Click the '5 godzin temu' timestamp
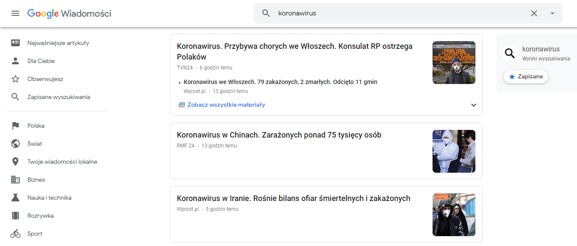Image resolution: width=577 pixels, height=246 pixels. (222, 209)
